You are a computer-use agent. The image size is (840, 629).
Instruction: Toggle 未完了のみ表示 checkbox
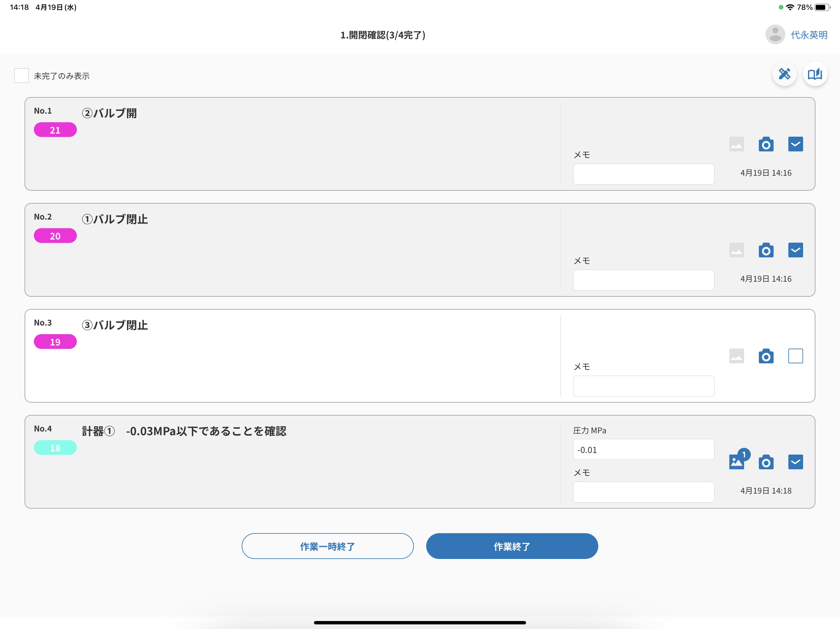[21, 76]
